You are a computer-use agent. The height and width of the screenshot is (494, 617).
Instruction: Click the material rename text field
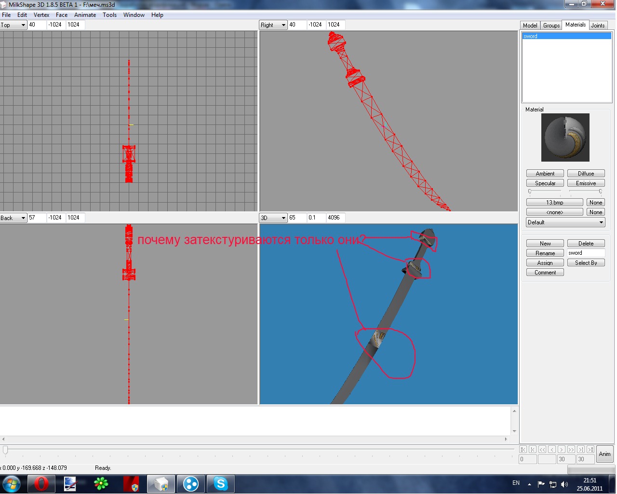pyautogui.click(x=585, y=253)
